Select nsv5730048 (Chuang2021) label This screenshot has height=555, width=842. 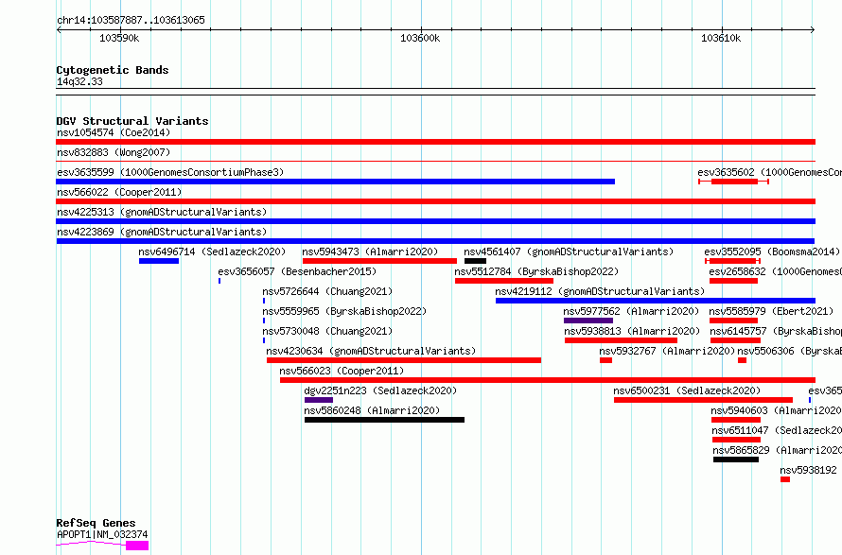[327, 331]
